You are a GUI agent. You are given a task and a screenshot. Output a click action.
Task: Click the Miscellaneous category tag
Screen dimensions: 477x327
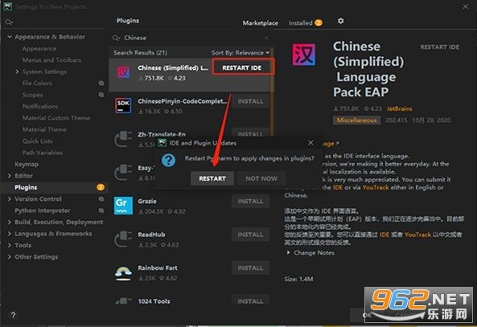[356, 121]
